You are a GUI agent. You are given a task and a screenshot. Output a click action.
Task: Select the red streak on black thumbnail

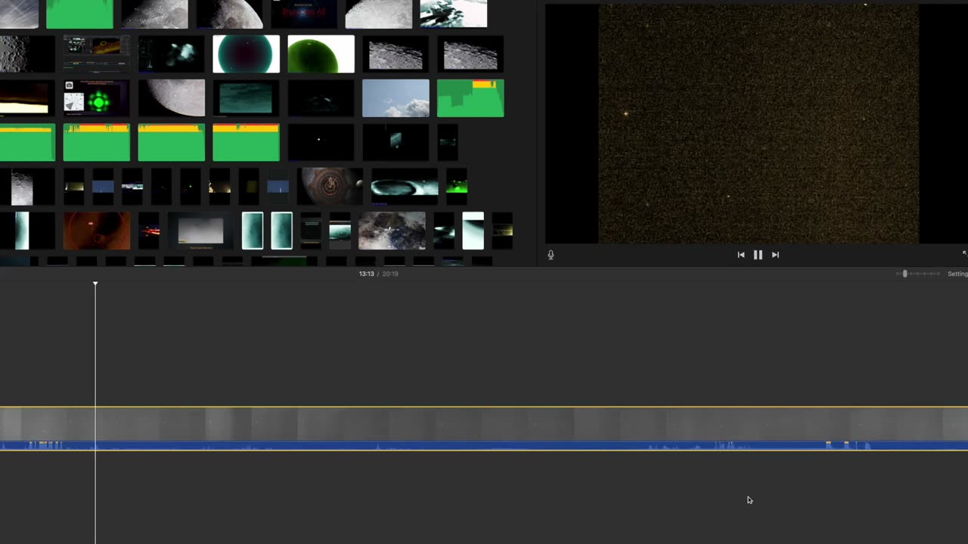pos(149,230)
